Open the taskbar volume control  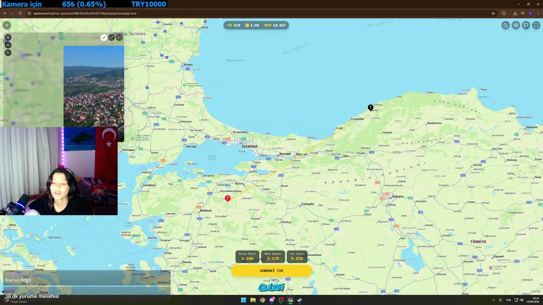pyautogui.click(x=521, y=300)
